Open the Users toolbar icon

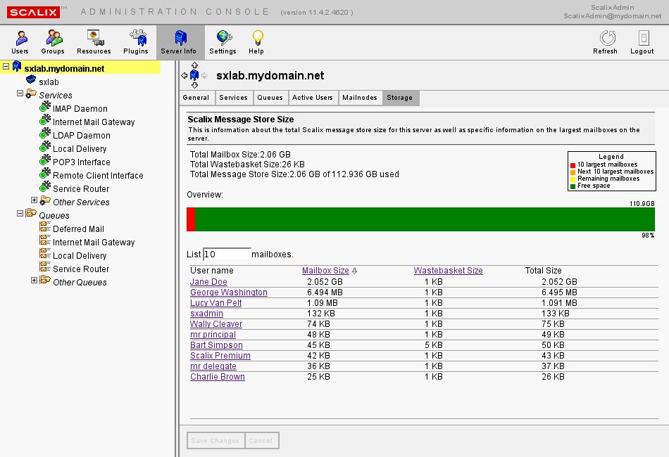tap(20, 41)
